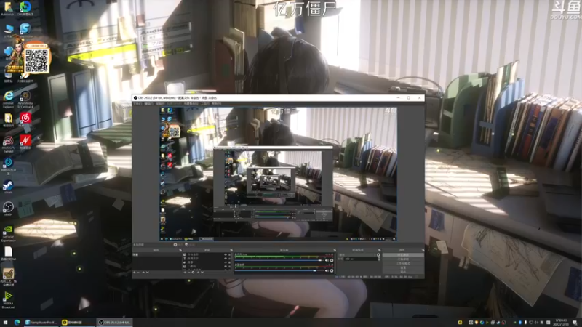Open NetEase Cloud Music desktop icon

tap(25, 121)
